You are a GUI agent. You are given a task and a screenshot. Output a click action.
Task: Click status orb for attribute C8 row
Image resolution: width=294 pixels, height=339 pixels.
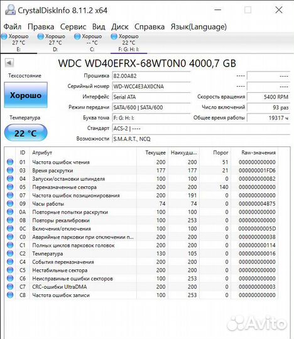coord(10,295)
